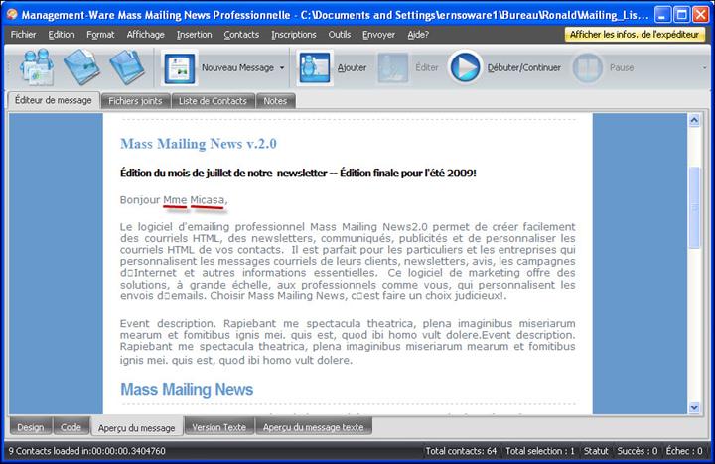
Task: Switch to Fichiers joints tab
Action: pyautogui.click(x=135, y=101)
